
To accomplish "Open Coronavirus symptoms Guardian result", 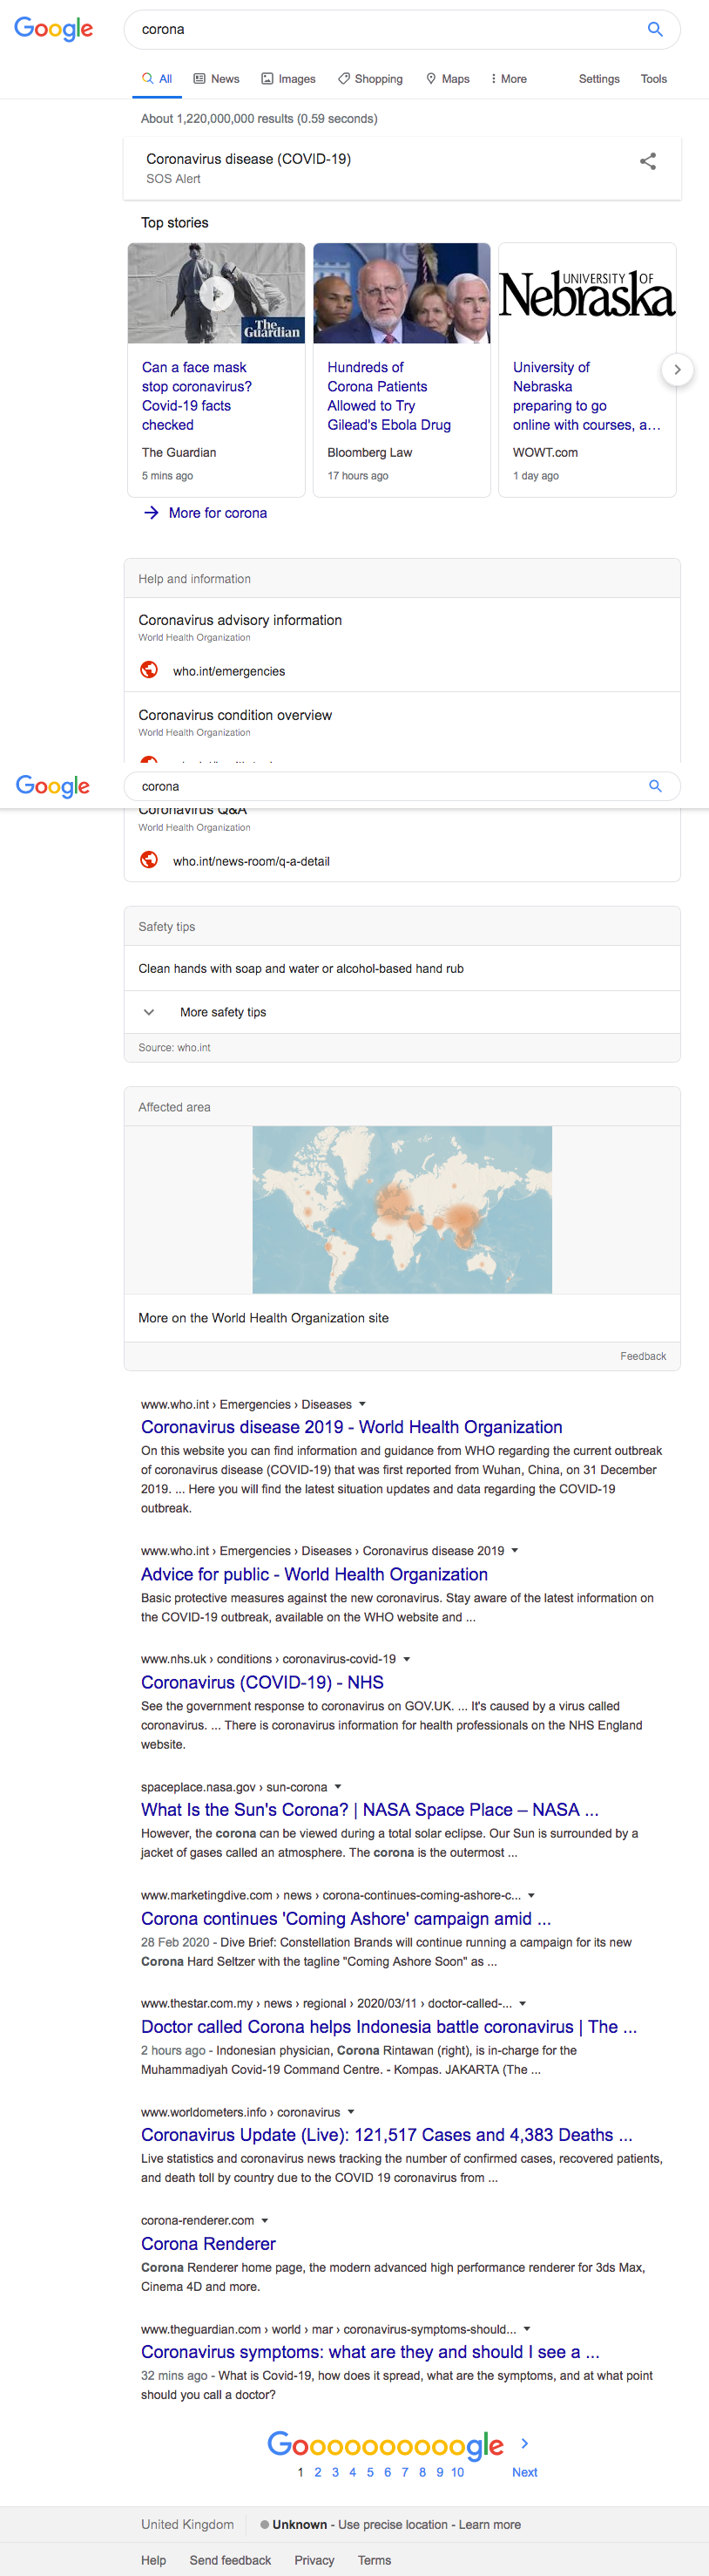I will pyautogui.click(x=370, y=2351).
